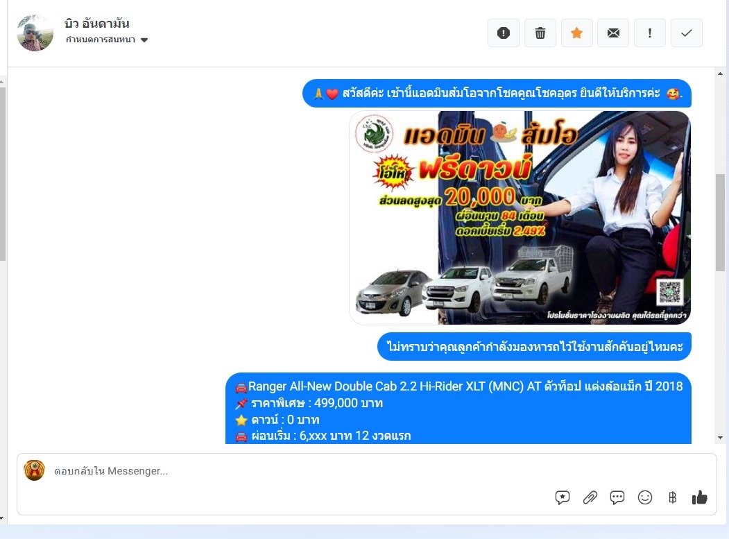Click the ผ่อนเริ่ม : 6,xxx บาท line

323,436
